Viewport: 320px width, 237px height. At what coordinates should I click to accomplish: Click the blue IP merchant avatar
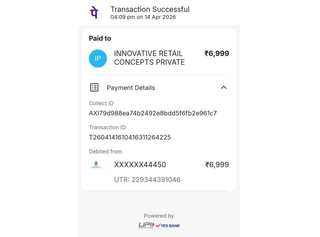(x=98, y=58)
